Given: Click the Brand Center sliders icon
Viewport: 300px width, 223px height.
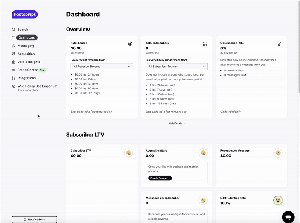Looking at the screenshot, I should pyautogui.click(x=13, y=70).
